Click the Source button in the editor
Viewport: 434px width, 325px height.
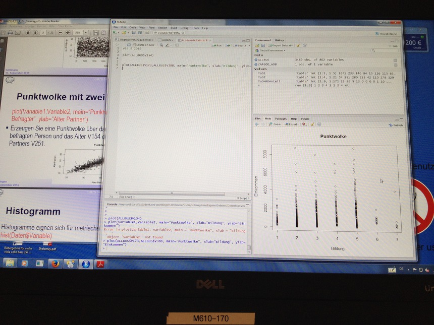(x=240, y=45)
